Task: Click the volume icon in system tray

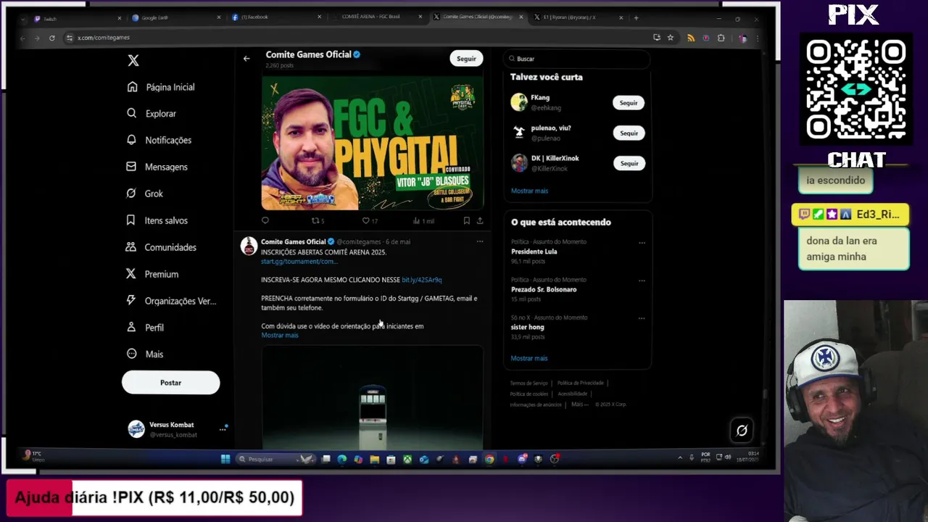Action: pyautogui.click(x=728, y=457)
